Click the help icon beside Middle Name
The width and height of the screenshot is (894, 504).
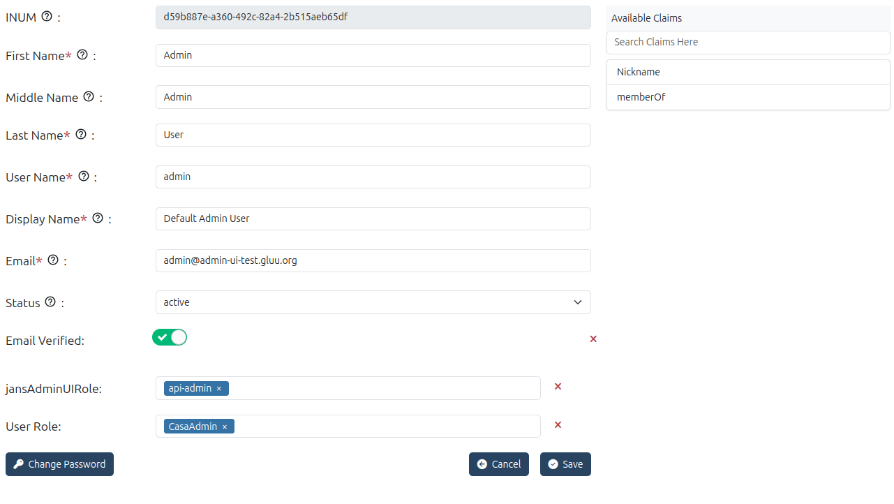(x=89, y=96)
